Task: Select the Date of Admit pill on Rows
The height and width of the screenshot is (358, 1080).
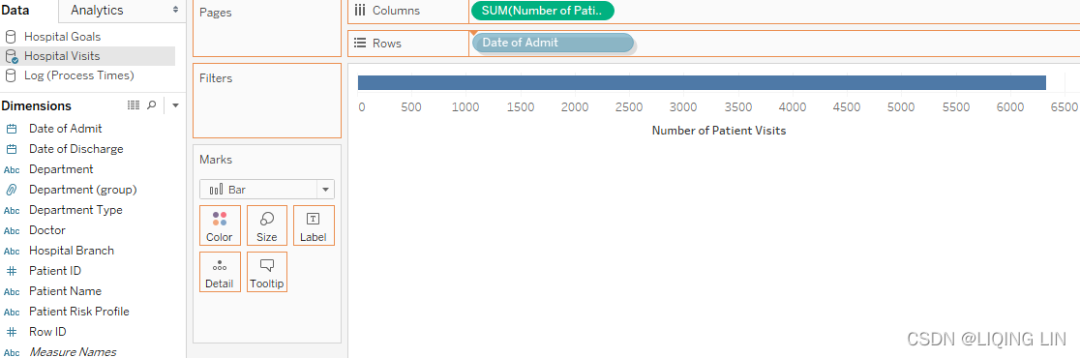Action: tap(553, 43)
